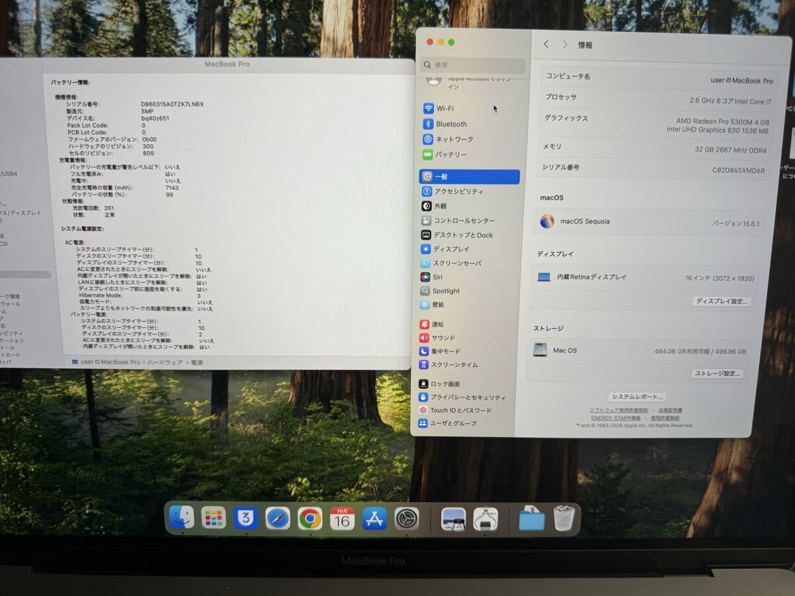Open the blue Downloads folder in Dock

(531, 519)
